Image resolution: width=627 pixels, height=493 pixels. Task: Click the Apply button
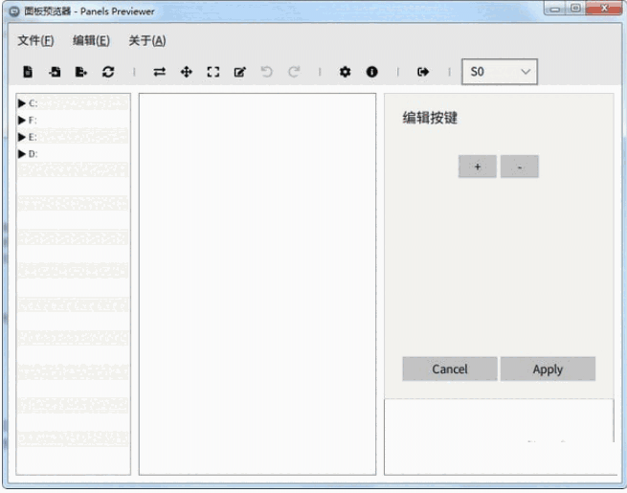pos(548,370)
